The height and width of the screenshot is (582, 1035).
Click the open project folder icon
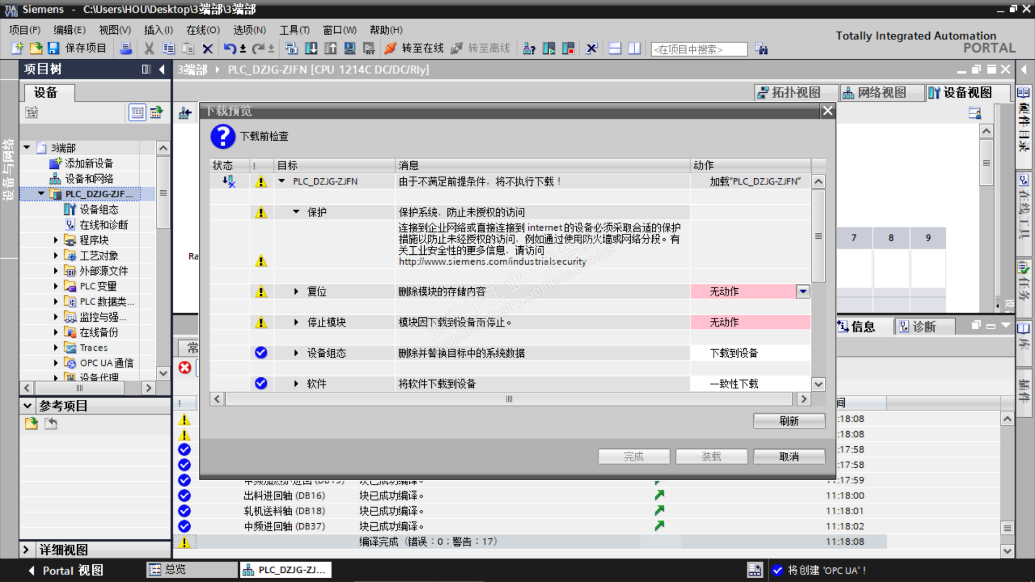click(36, 48)
